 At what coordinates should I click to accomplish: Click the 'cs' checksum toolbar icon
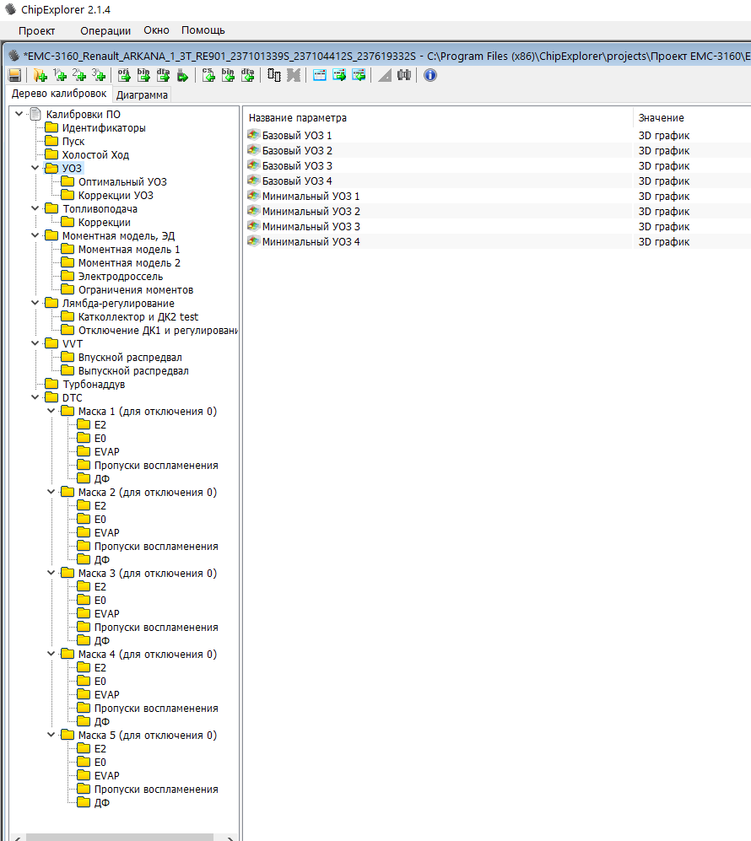tap(208, 75)
